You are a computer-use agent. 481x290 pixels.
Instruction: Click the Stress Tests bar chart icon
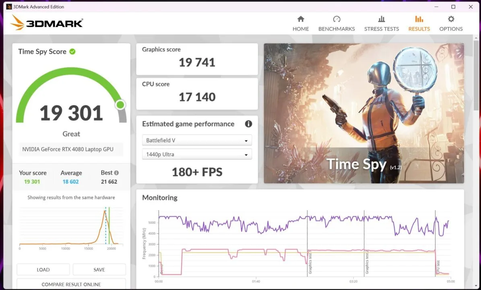pos(381,19)
